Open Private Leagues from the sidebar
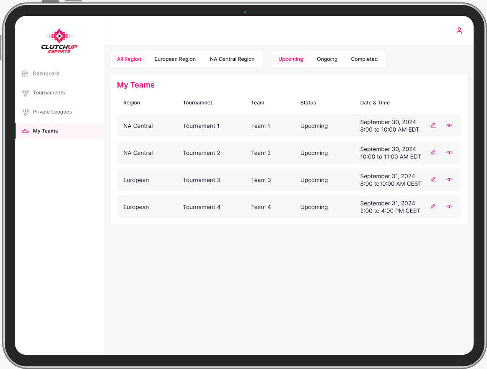 click(60, 112)
